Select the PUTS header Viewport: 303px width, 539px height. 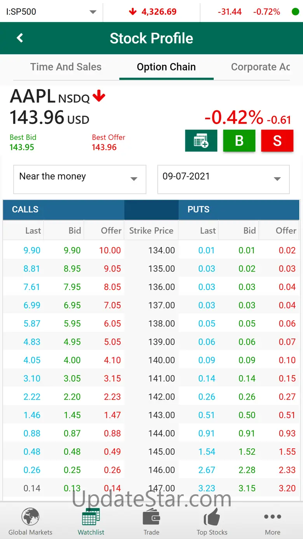click(199, 209)
